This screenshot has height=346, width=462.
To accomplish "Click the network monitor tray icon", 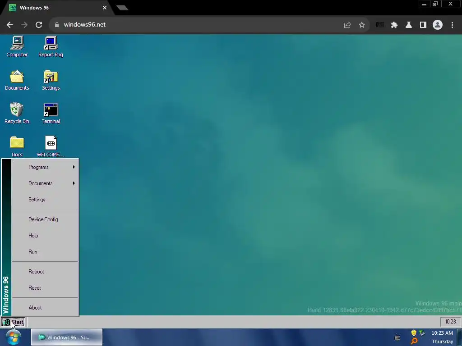I will 422,333.
